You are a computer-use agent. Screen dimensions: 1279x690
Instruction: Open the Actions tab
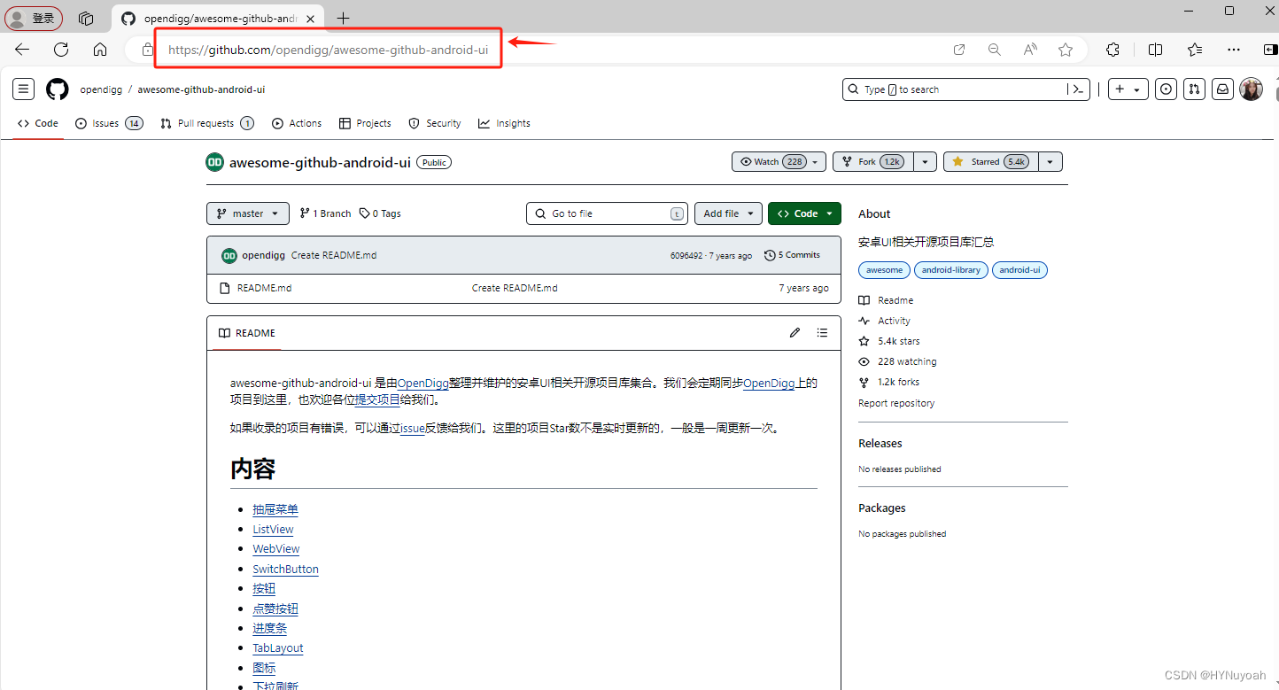point(297,123)
